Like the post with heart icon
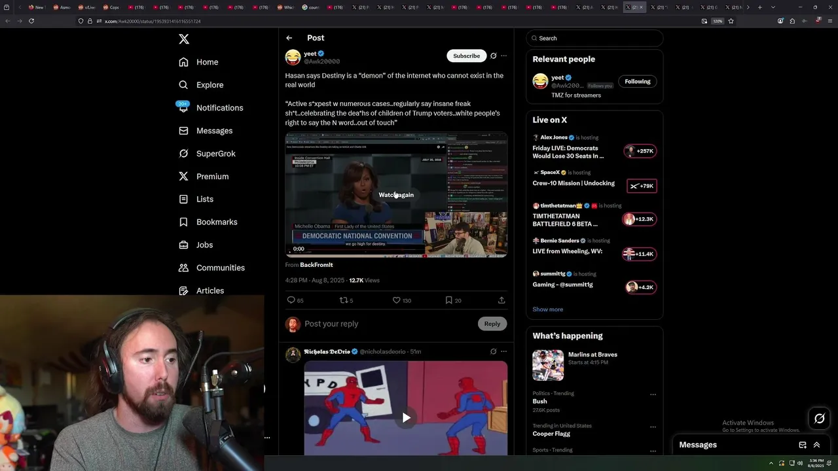Image resolution: width=838 pixels, height=471 pixels. point(396,300)
